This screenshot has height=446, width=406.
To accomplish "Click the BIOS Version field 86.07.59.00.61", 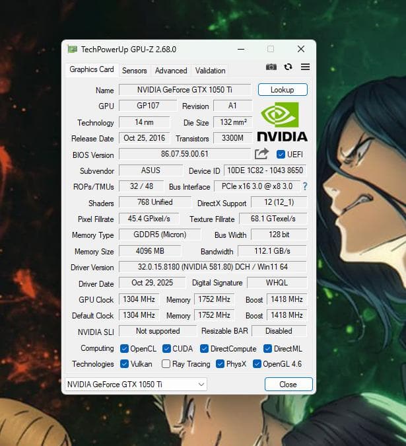I will [x=185, y=154].
